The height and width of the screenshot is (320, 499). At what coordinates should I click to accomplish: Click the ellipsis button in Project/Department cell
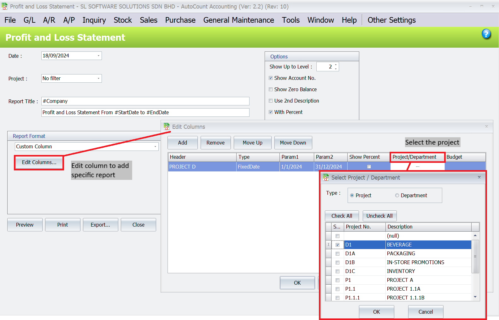pyautogui.click(x=417, y=167)
